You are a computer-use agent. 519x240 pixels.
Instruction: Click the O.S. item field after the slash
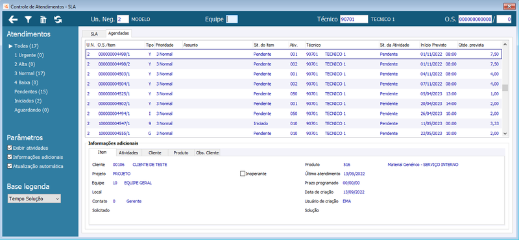coord(504,19)
